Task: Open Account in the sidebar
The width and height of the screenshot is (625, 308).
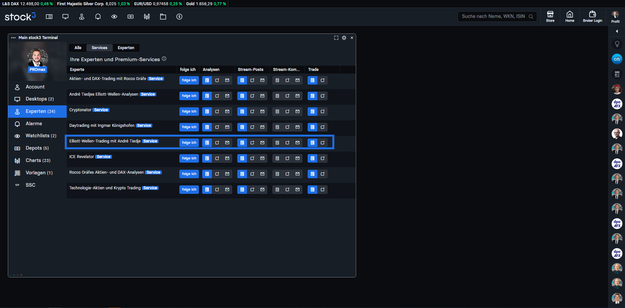Action: point(37,87)
